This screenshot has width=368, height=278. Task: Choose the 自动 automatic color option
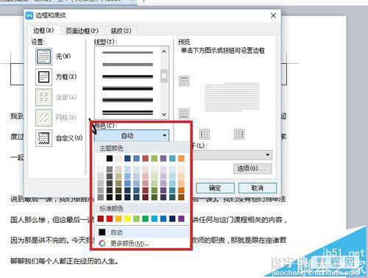tap(142, 232)
